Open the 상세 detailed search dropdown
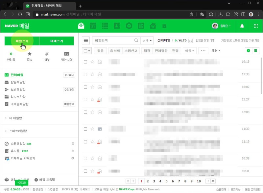 [147, 41]
